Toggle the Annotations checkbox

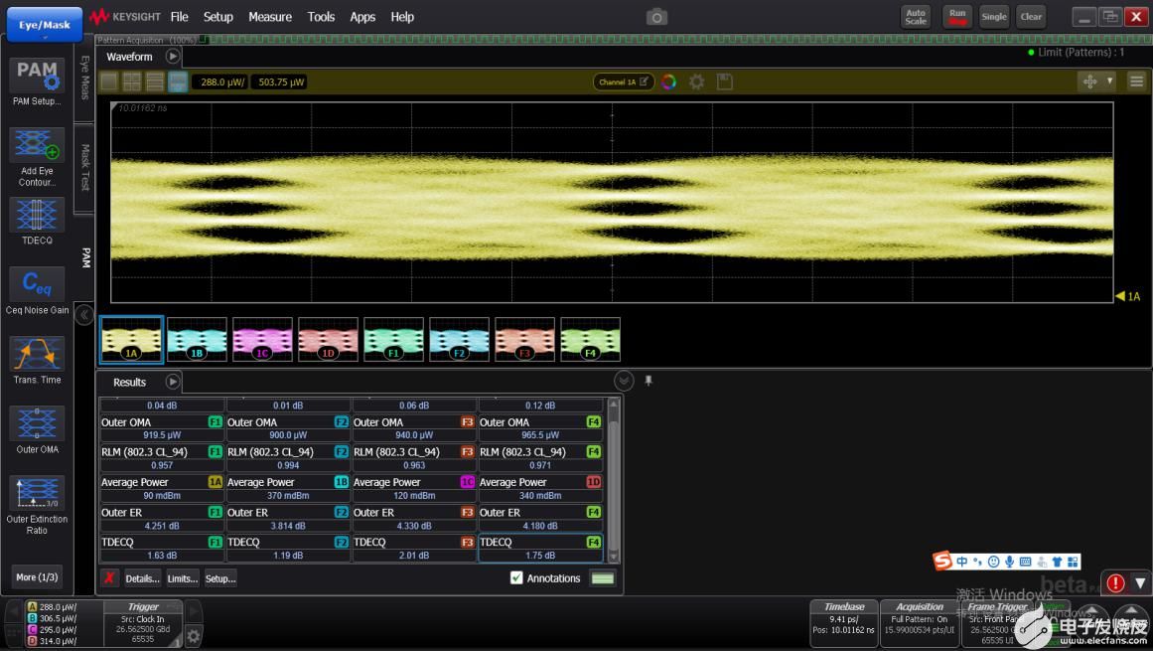516,578
